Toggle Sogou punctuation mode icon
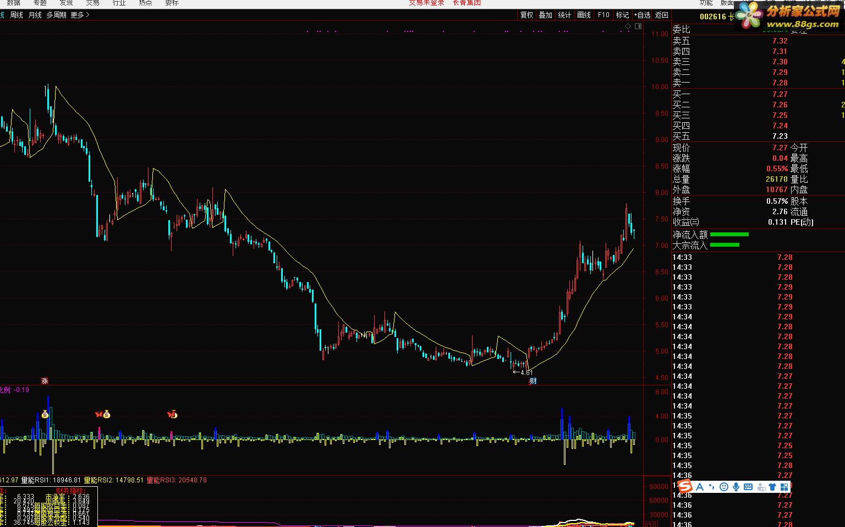Viewport: 845px width, 527px height. coord(712,487)
